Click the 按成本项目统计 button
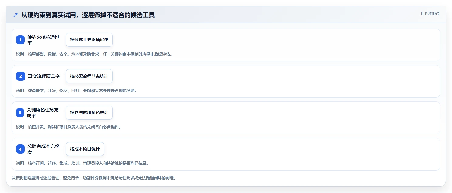Screen dimensions: 452x193 [85, 149]
